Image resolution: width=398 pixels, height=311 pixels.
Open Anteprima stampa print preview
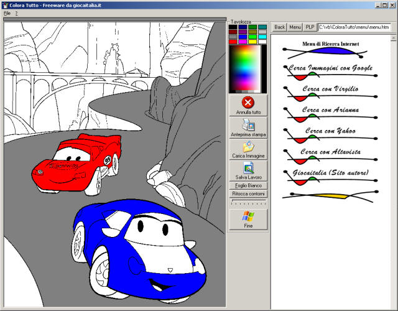pos(248,128)
